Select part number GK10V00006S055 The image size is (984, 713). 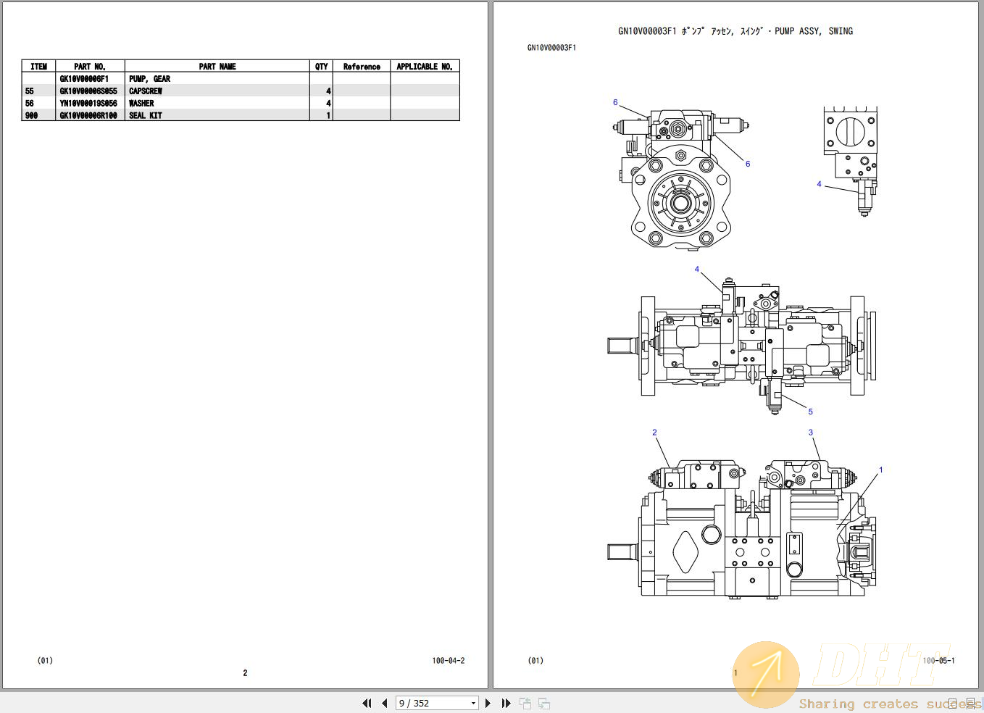click(88, 91)
